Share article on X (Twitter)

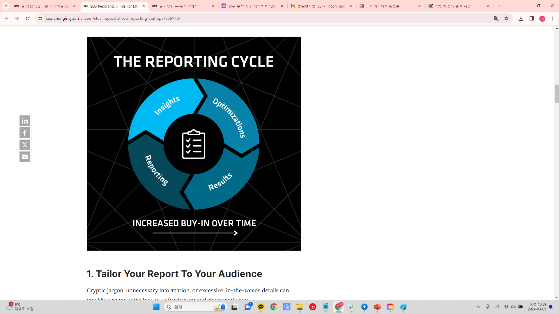[25, 145]
